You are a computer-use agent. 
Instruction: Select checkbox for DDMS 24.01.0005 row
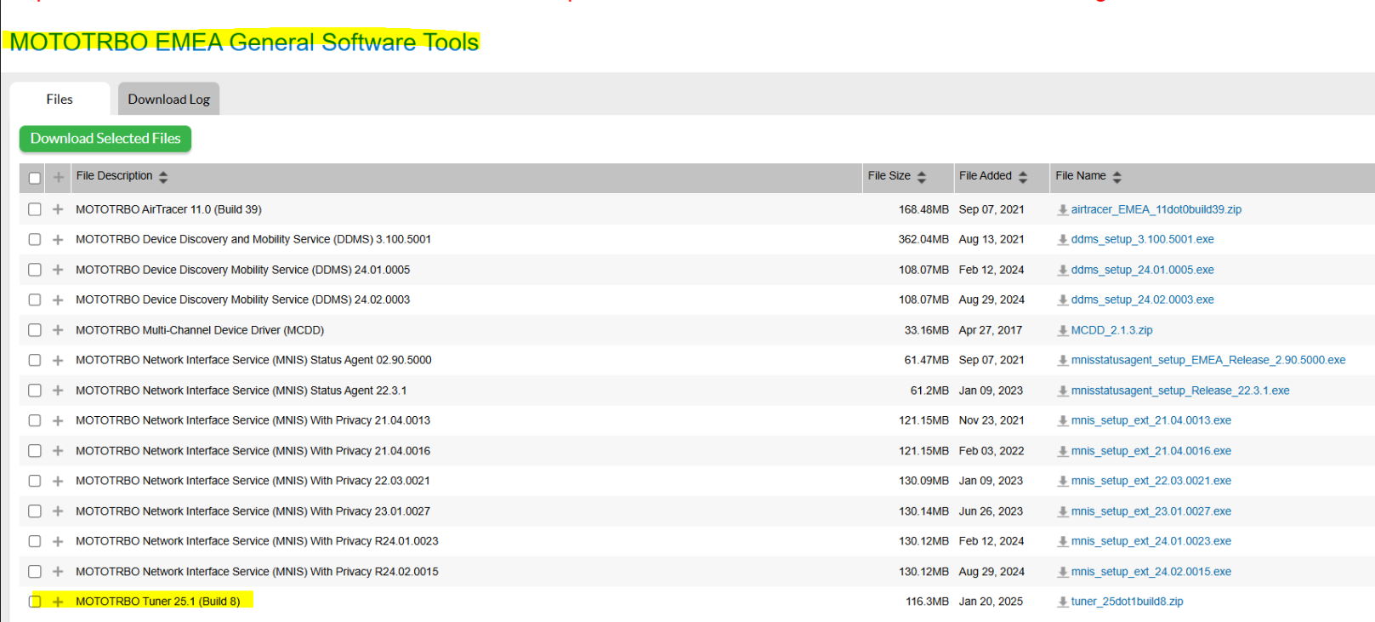[35, 270]
